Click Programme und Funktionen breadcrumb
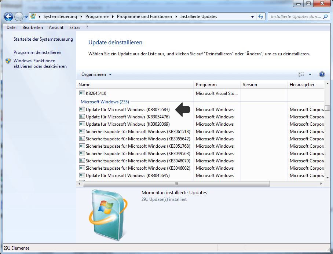The width and height of the screenshot is (333, 254). pos(144,16)
